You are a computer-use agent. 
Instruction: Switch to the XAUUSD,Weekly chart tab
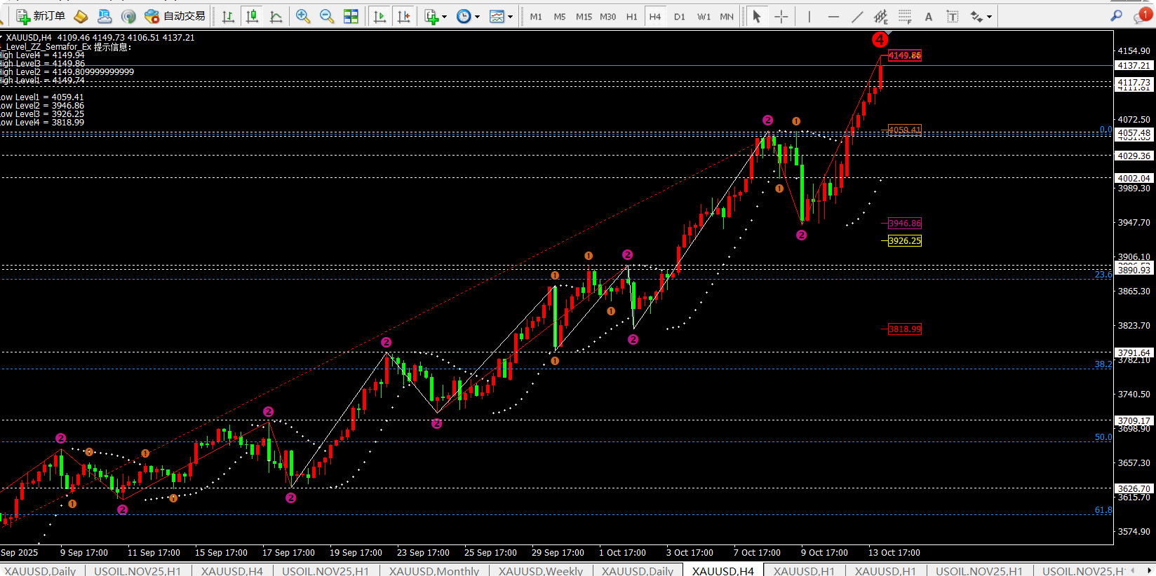(x=540, y=570)
